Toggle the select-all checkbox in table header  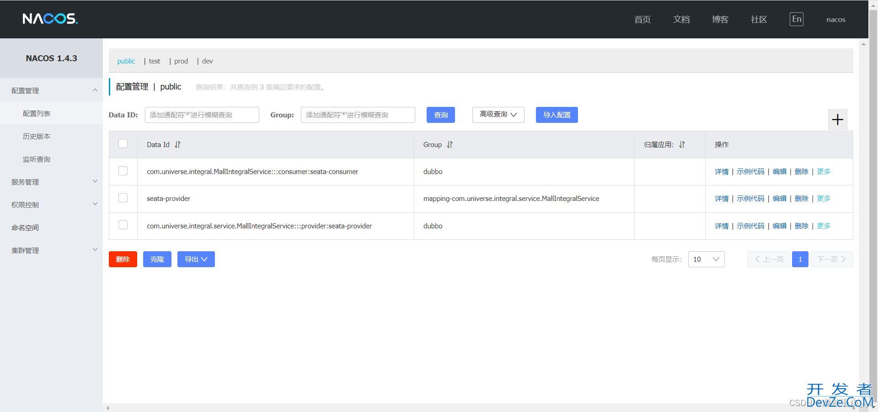coord(123,143)
